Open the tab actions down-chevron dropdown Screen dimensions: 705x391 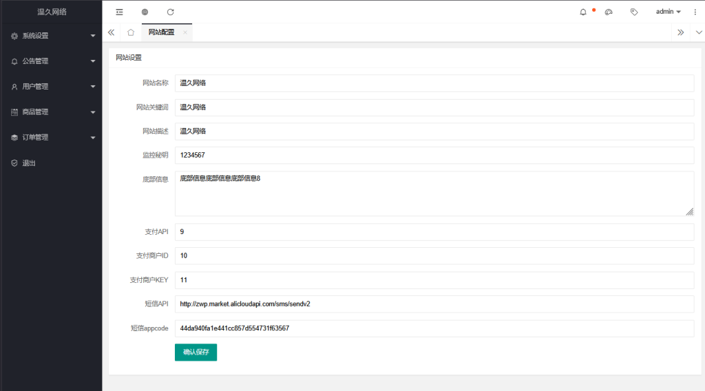coord(699,32)
